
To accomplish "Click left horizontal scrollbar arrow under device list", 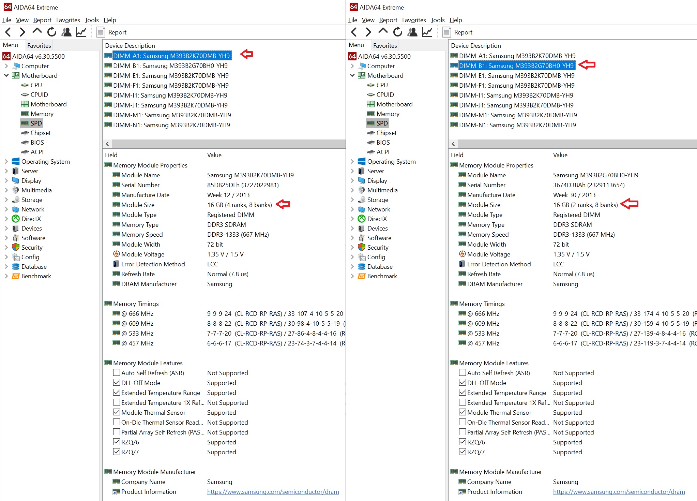I will 107,144.
